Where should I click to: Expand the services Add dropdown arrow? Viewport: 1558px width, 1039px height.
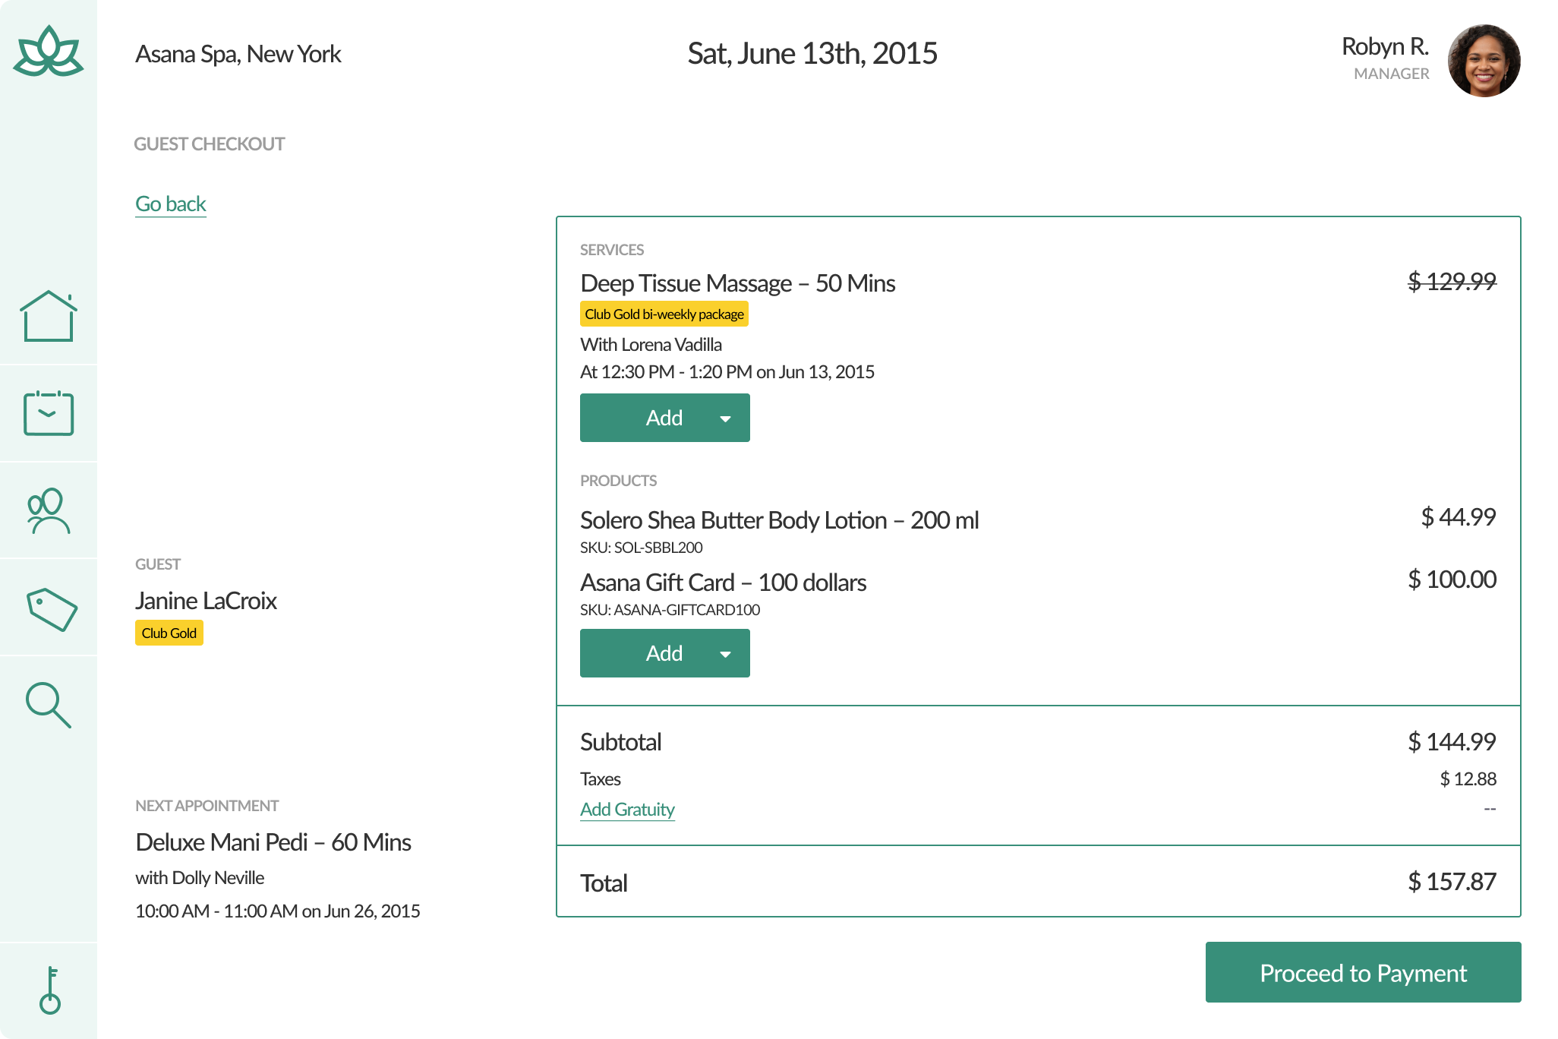tap(725, 418)
